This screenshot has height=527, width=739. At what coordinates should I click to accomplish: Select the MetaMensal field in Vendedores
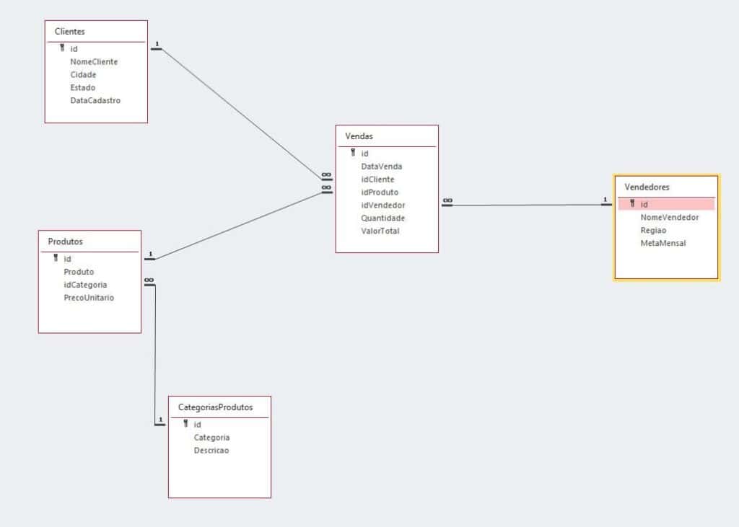(663, 244)
